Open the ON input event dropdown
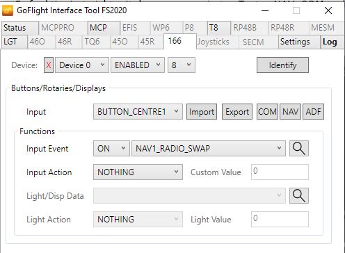This screenshot has height=253, width=345. [111, 149]
